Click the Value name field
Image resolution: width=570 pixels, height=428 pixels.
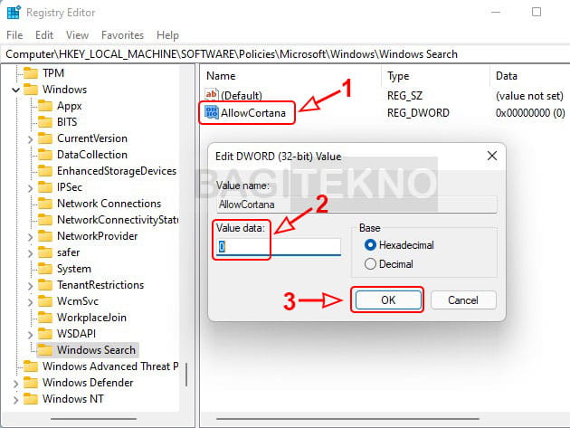click(x=356, y=204)
